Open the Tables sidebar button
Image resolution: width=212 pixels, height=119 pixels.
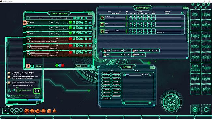206,25
